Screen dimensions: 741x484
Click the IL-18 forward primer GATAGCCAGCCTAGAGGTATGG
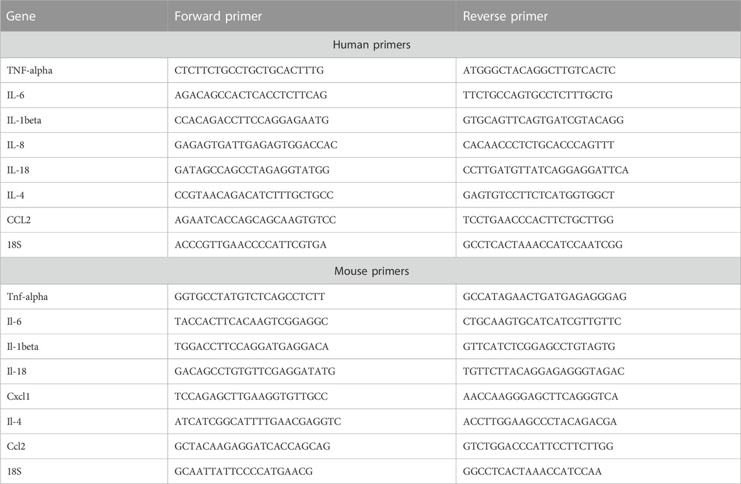pos(252,170)
